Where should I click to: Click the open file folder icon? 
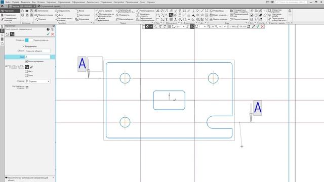pos(27,11)
